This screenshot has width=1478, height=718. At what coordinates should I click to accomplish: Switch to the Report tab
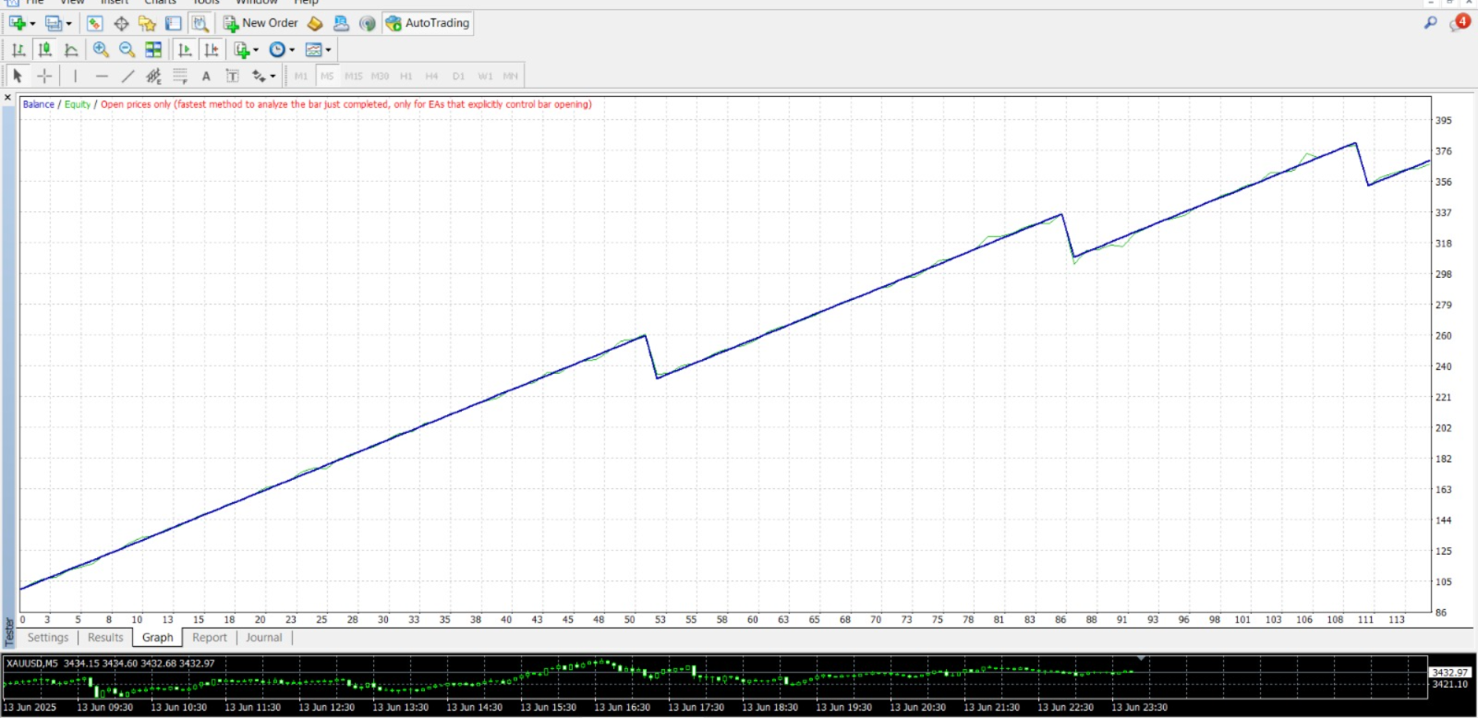(210, 638)
